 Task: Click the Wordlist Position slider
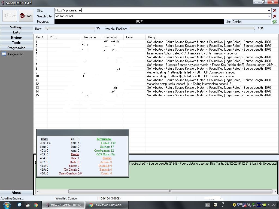(192, 28)
